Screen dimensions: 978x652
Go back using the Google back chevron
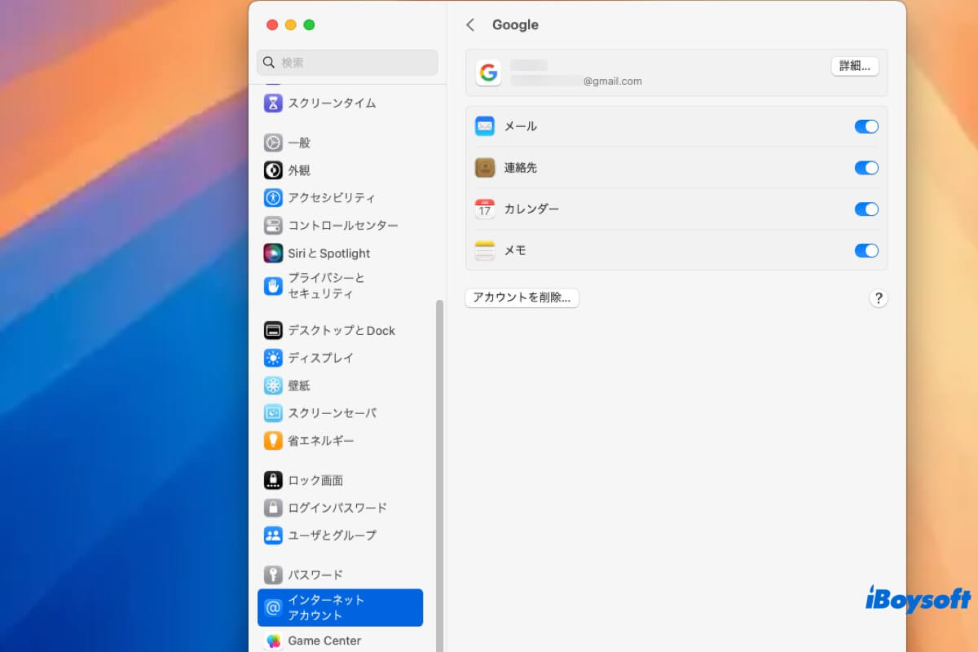coord(470,25)
